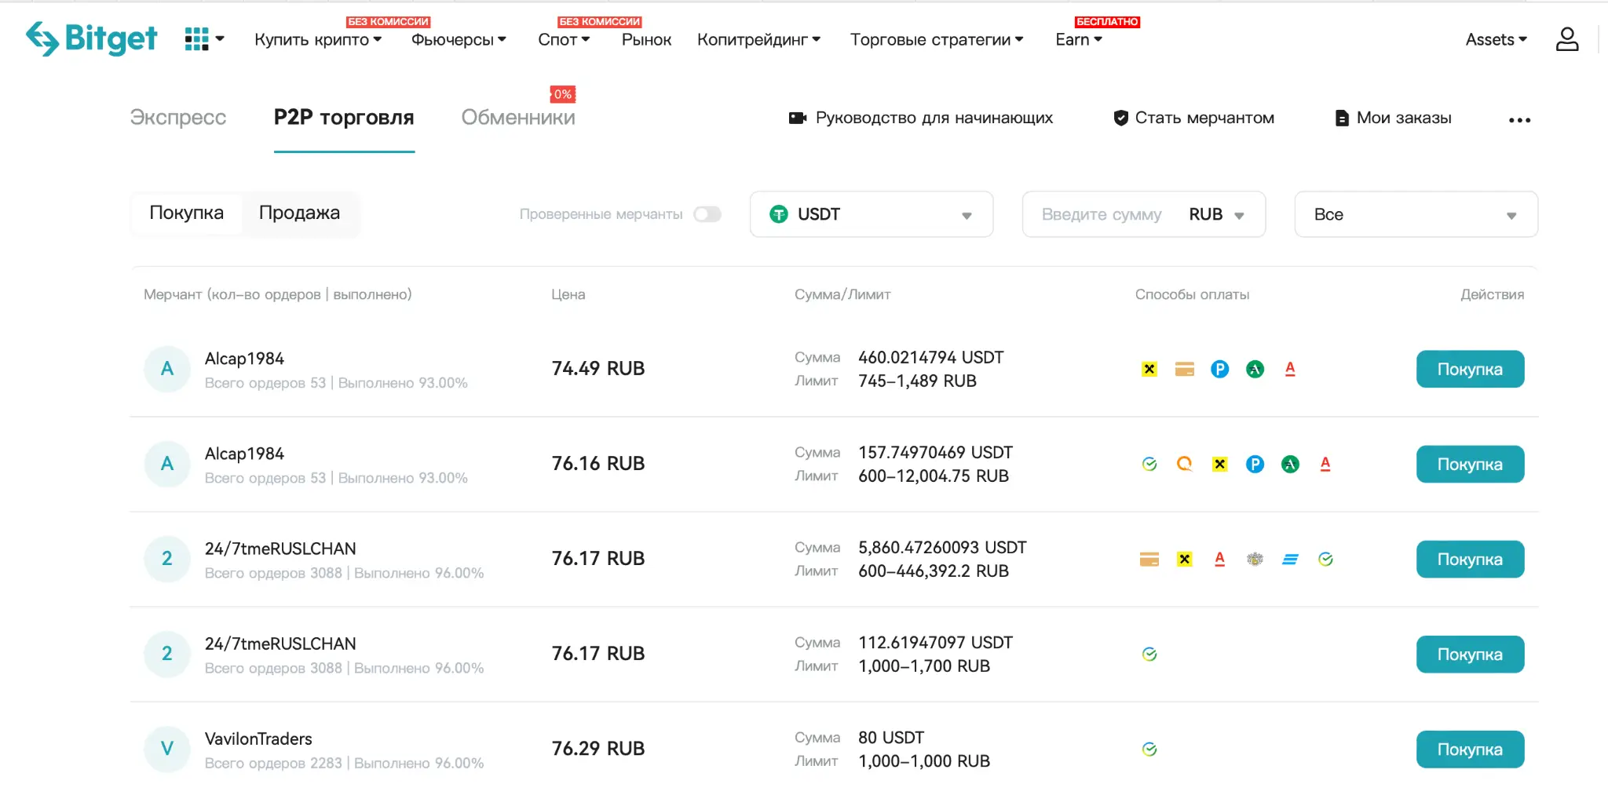Image resolution: width=1608 pixels, height=795 pixels.
Task: Open the apps grid menu icon
Action: (x=197, y=38)
